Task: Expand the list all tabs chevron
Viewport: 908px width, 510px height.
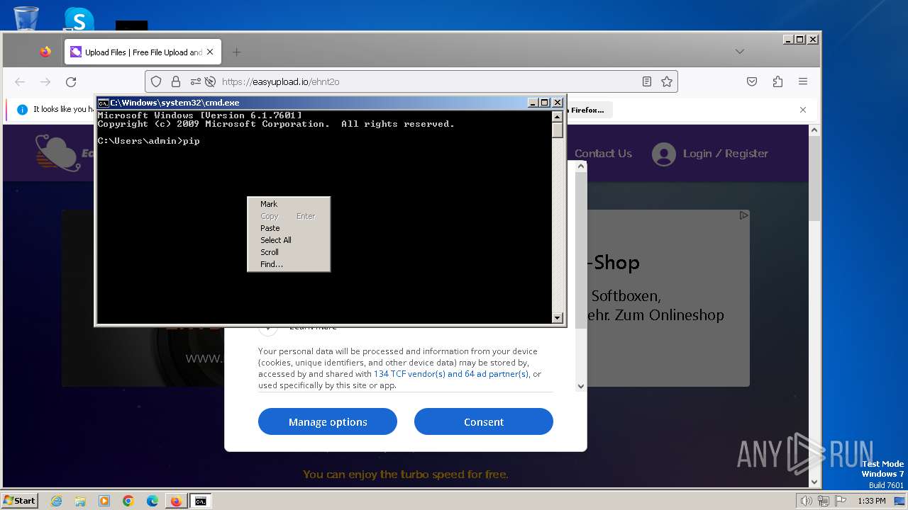Action: 739,52
